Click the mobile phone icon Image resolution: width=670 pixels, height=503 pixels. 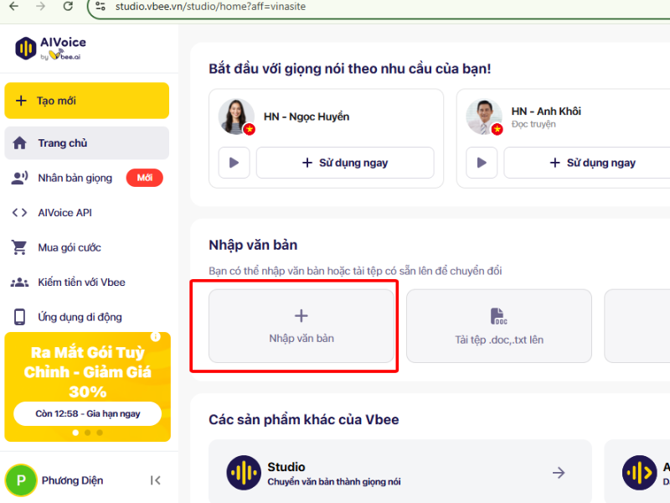(x=19, y=317)
